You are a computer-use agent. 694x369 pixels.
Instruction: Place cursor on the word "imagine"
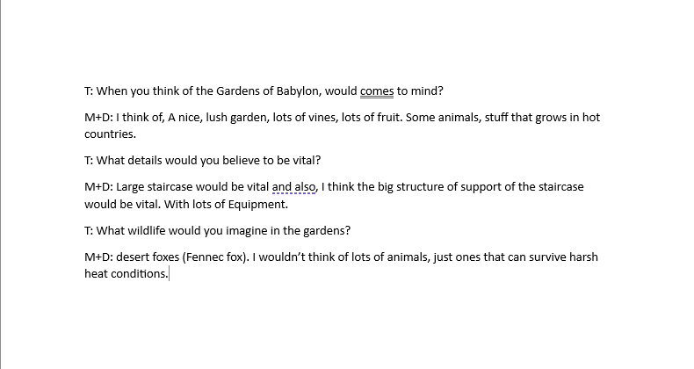(258, 231)
